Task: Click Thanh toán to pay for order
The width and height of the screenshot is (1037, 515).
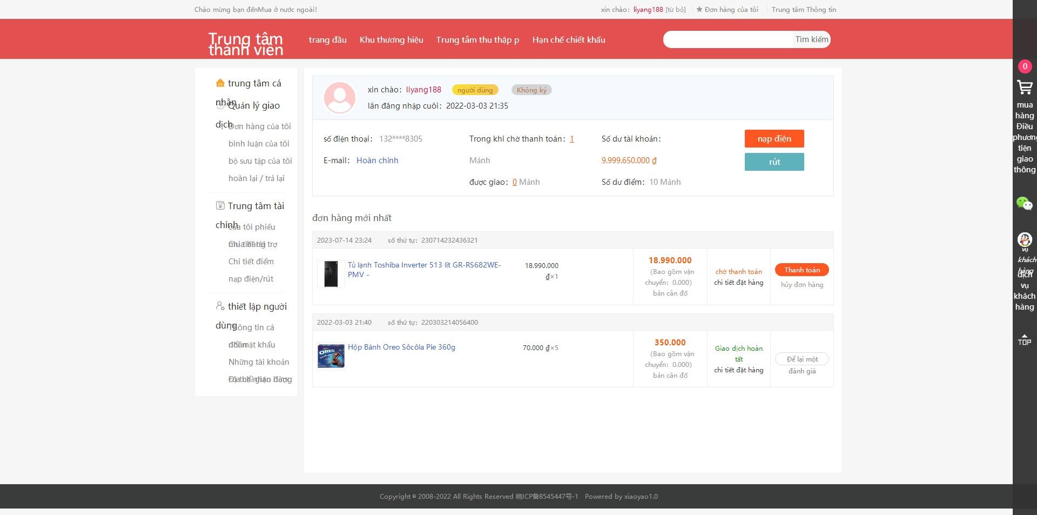Action: (x=802, y=270)
